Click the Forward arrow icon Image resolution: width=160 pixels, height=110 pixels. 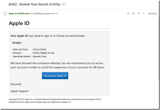(x=139, y=13)
